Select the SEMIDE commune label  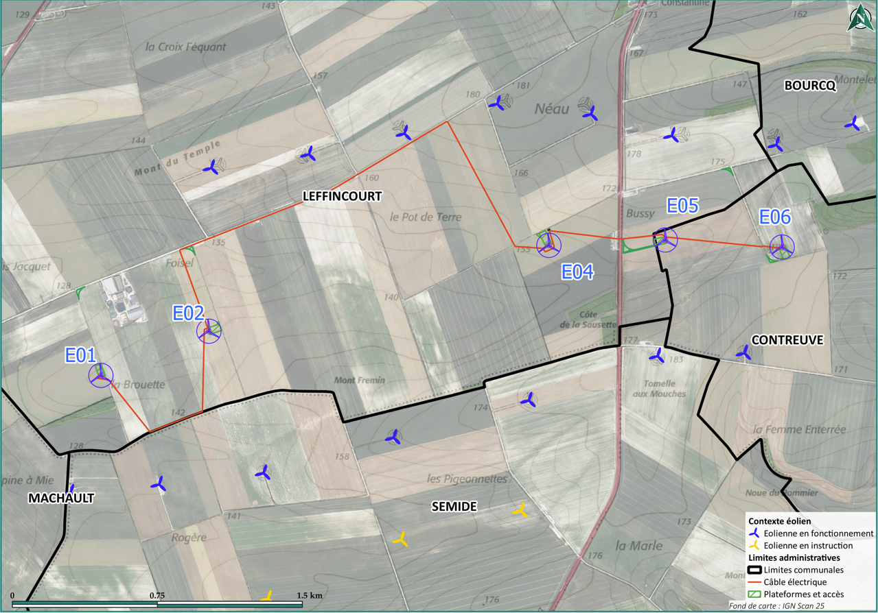click(454, 506)
